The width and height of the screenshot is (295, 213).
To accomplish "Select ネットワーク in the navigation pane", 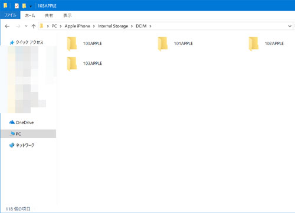I will point(25,145).
